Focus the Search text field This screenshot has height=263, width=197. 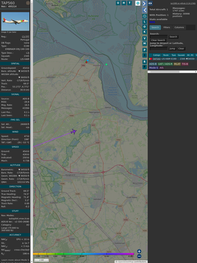159,37
